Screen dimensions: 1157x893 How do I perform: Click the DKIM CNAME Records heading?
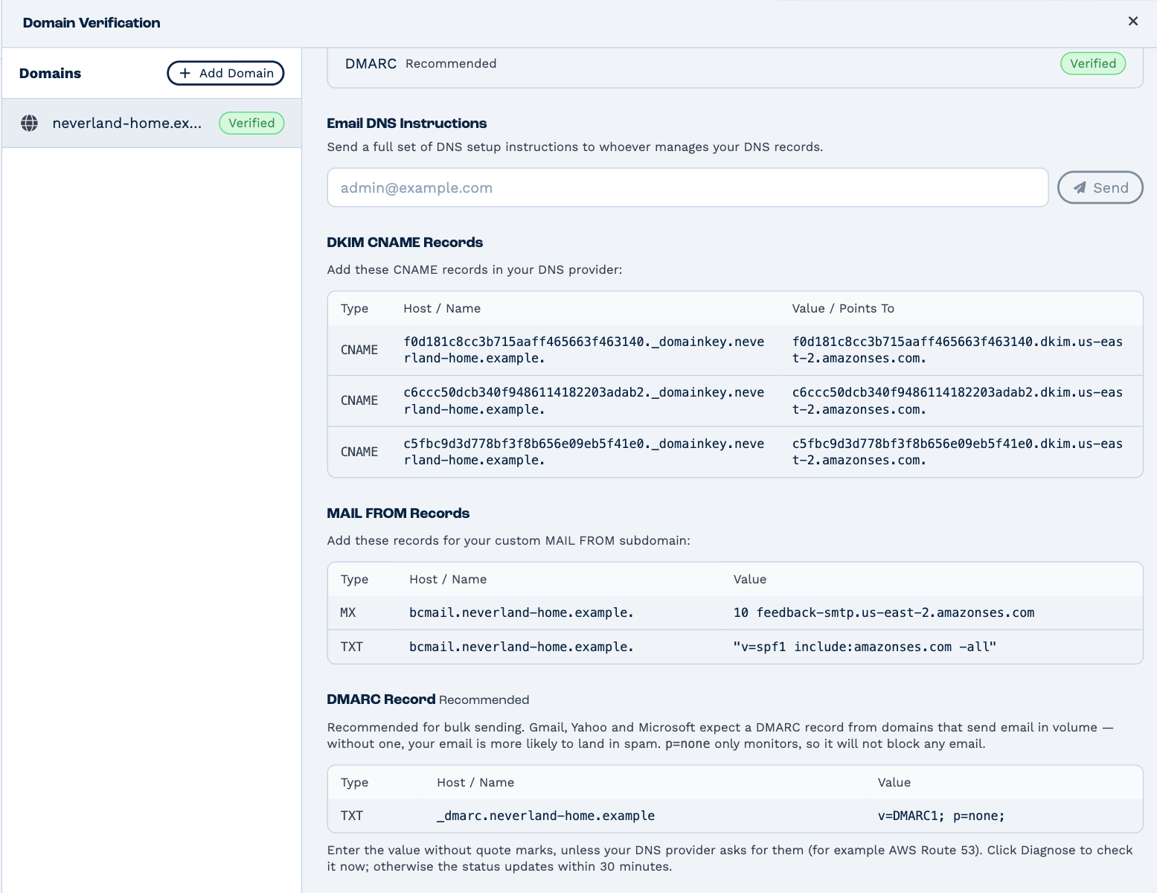[405, 243]
